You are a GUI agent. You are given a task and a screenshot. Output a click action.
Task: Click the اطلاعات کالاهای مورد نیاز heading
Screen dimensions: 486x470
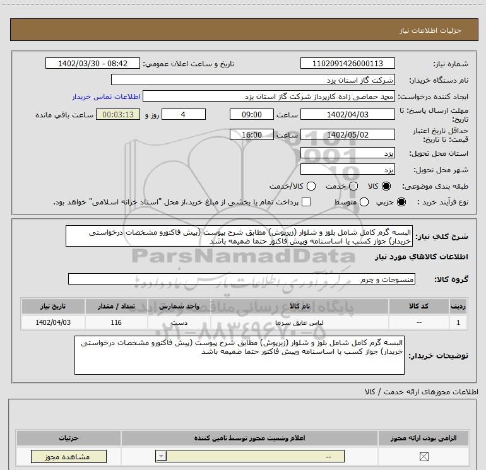[421, 257]
